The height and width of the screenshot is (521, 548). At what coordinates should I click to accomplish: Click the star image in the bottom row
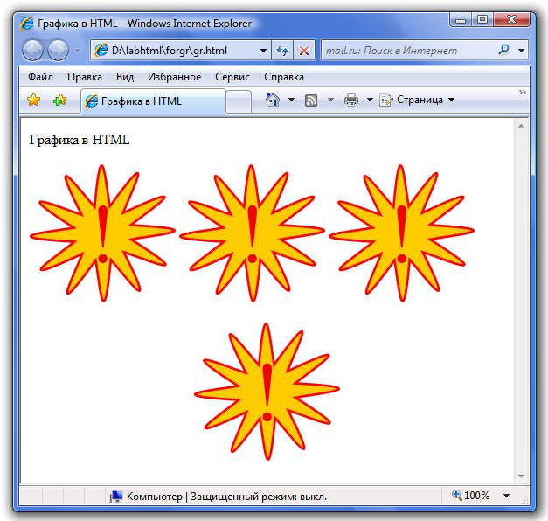[267, 392]
